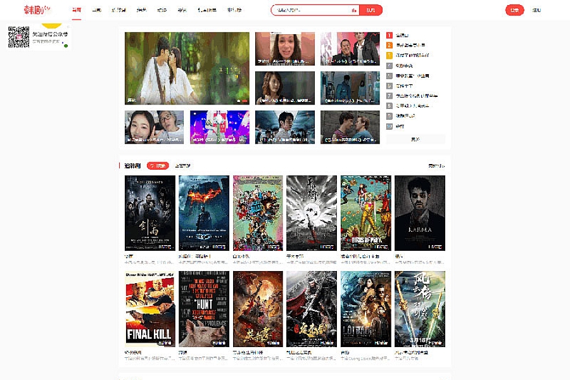The image size is (570, 380).
Task: Click the QR code image
Action: (x=18, y=37)
